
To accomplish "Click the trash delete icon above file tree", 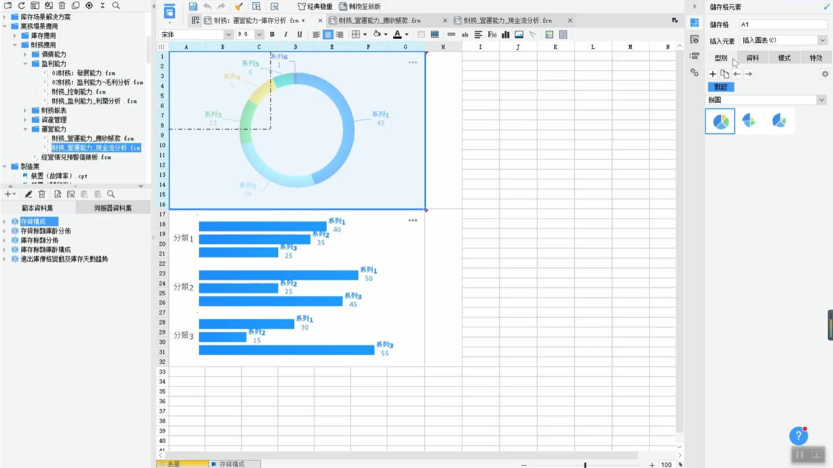I will 62,5.
